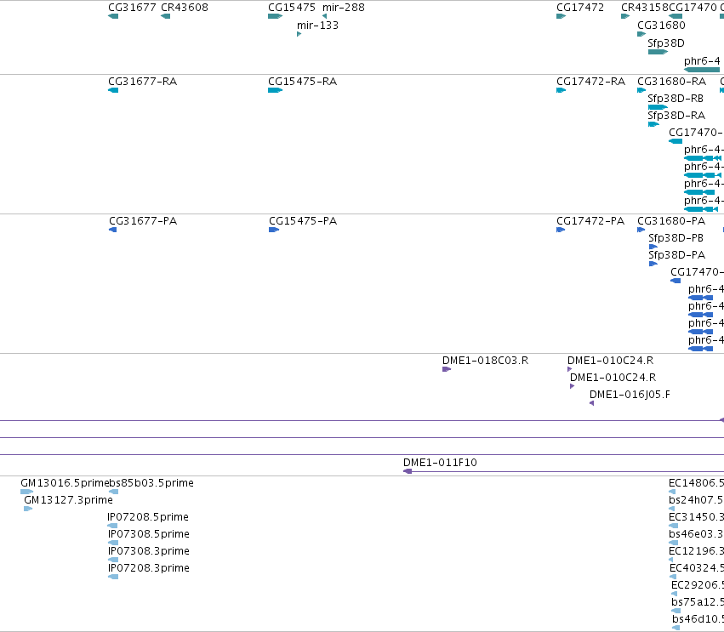Click the IP07208.3prime EST label
The height and width of the screenshot is (632, 724).
pyautogui.click(x=149, y=568)
